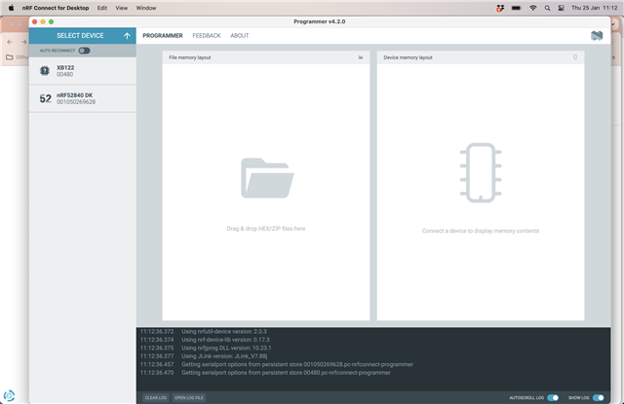
Task: Click the Select Device header
Action: pos(82,36)
